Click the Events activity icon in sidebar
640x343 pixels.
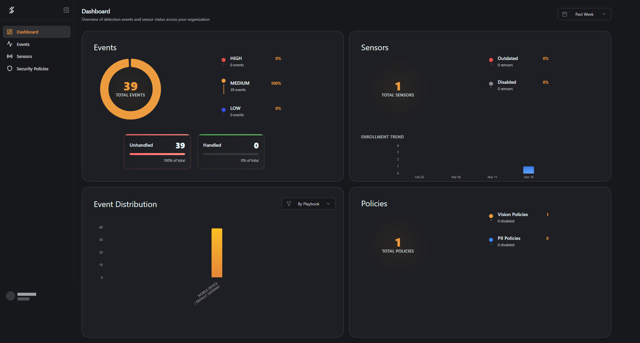[x=9, y=44]
